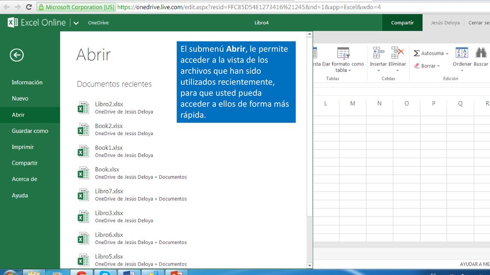
Task: Select column M header
Action: pos(353,104)
